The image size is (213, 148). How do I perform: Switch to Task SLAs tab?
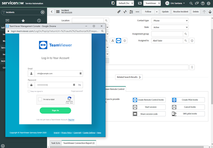click(x=55, y=143)
